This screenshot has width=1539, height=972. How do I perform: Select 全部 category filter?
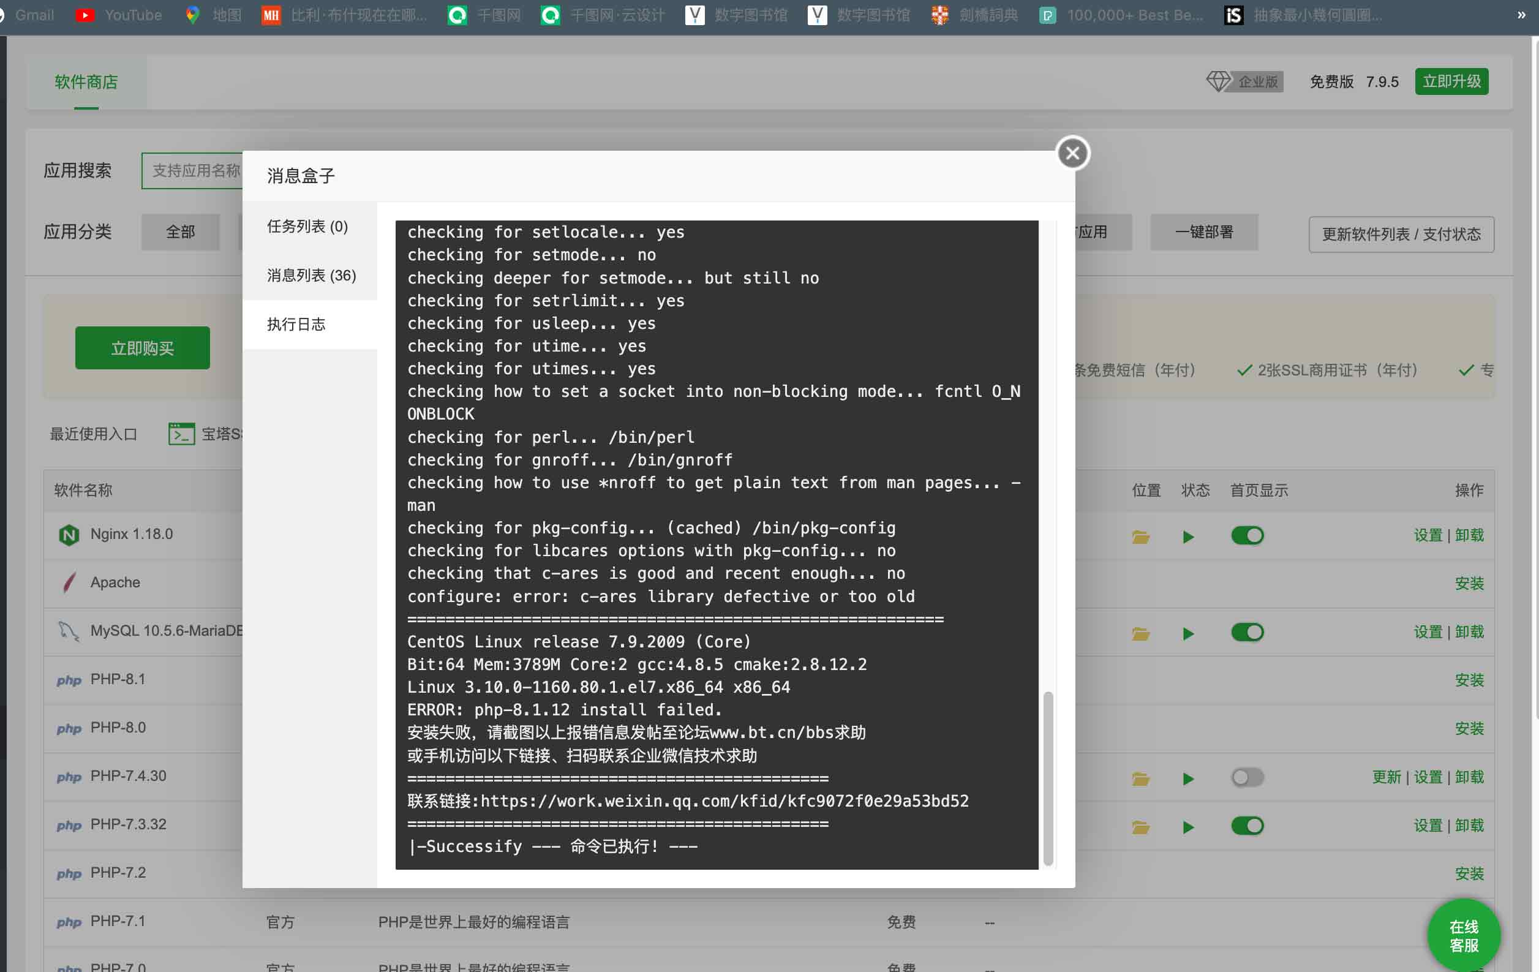180,232
